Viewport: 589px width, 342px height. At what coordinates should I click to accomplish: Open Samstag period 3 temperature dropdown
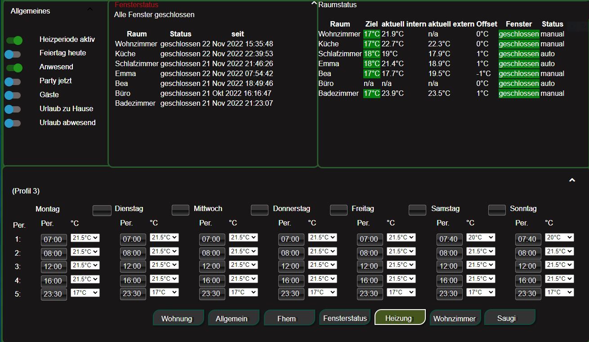pos(481,265)
